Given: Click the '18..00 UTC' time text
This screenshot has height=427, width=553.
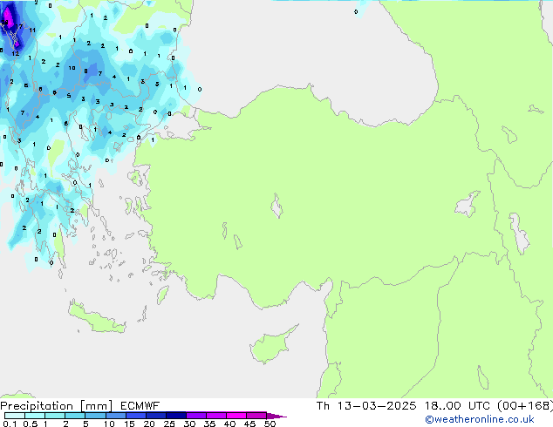Looking at the screenshot, I should pyautogui.click(x=457, y=406).
